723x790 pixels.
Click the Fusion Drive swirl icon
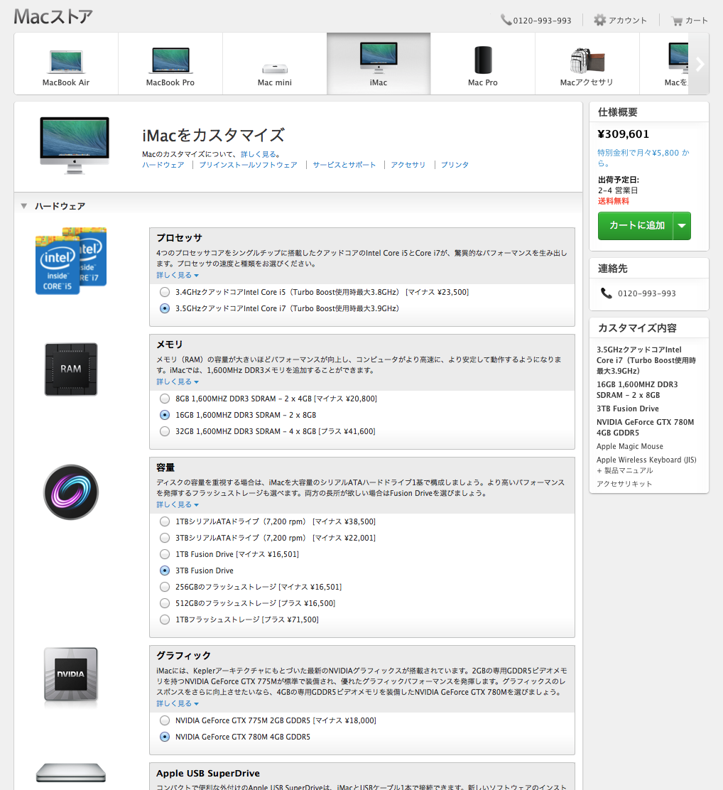click(x=71, y=492)
